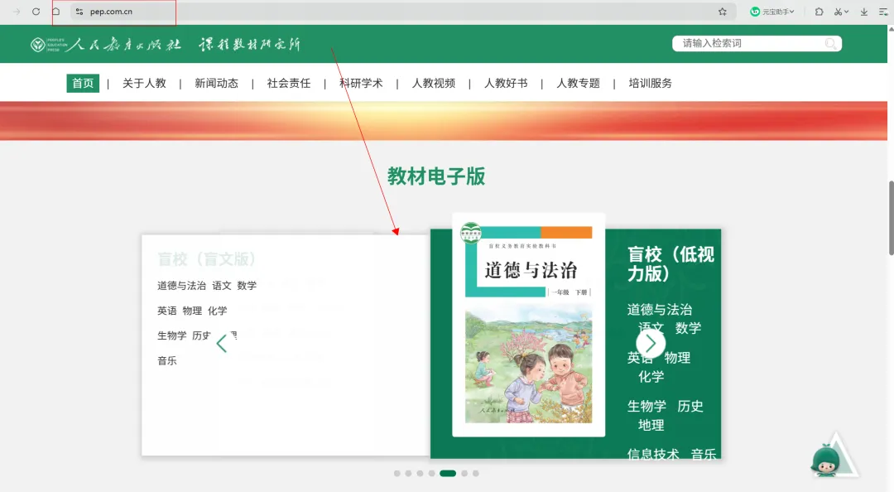Viewport: 894px width, 492px height.
Task: Open site information icon beside pep.com.cn
Action: pos(79,12)
